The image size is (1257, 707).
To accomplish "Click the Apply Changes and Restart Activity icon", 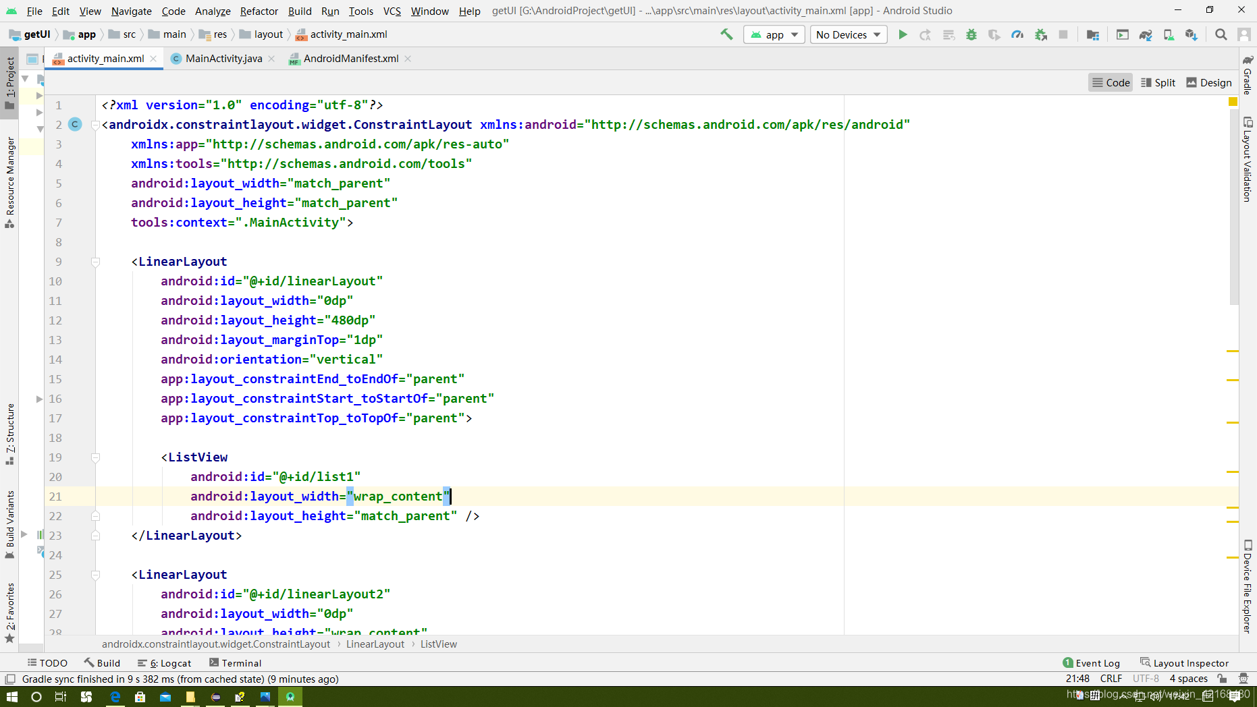I will (926, 34).
